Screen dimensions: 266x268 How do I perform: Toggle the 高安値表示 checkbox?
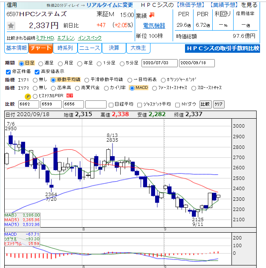[37, 72]
